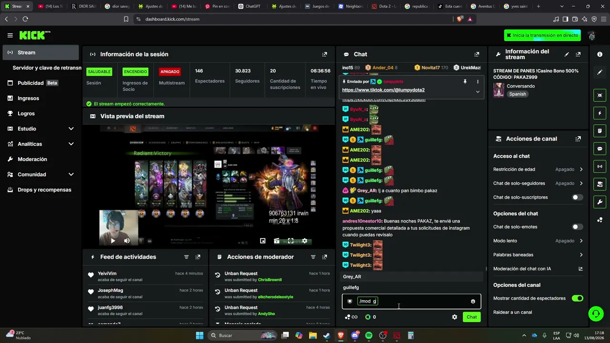Select Grey_AR from mod suggestions

412,277
